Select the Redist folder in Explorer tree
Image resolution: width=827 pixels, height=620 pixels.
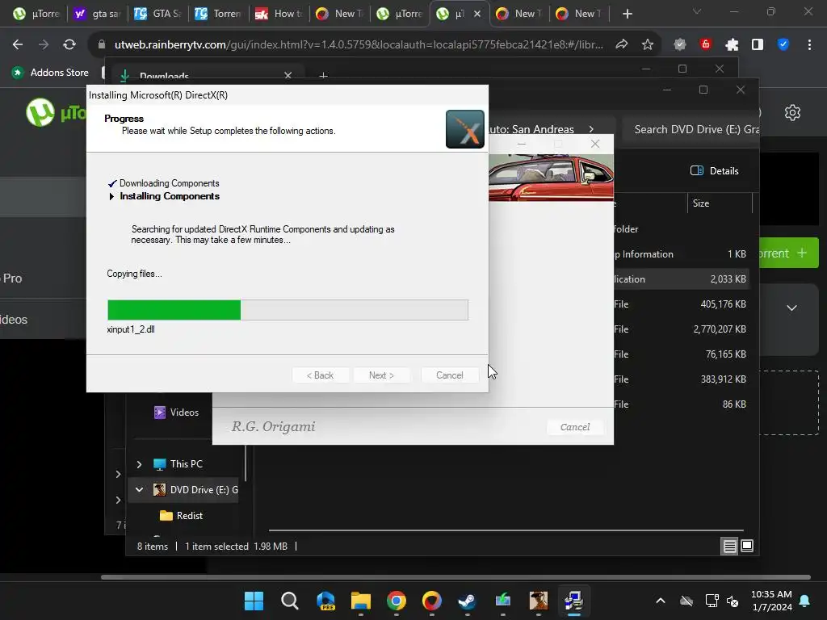coord(181,516)
